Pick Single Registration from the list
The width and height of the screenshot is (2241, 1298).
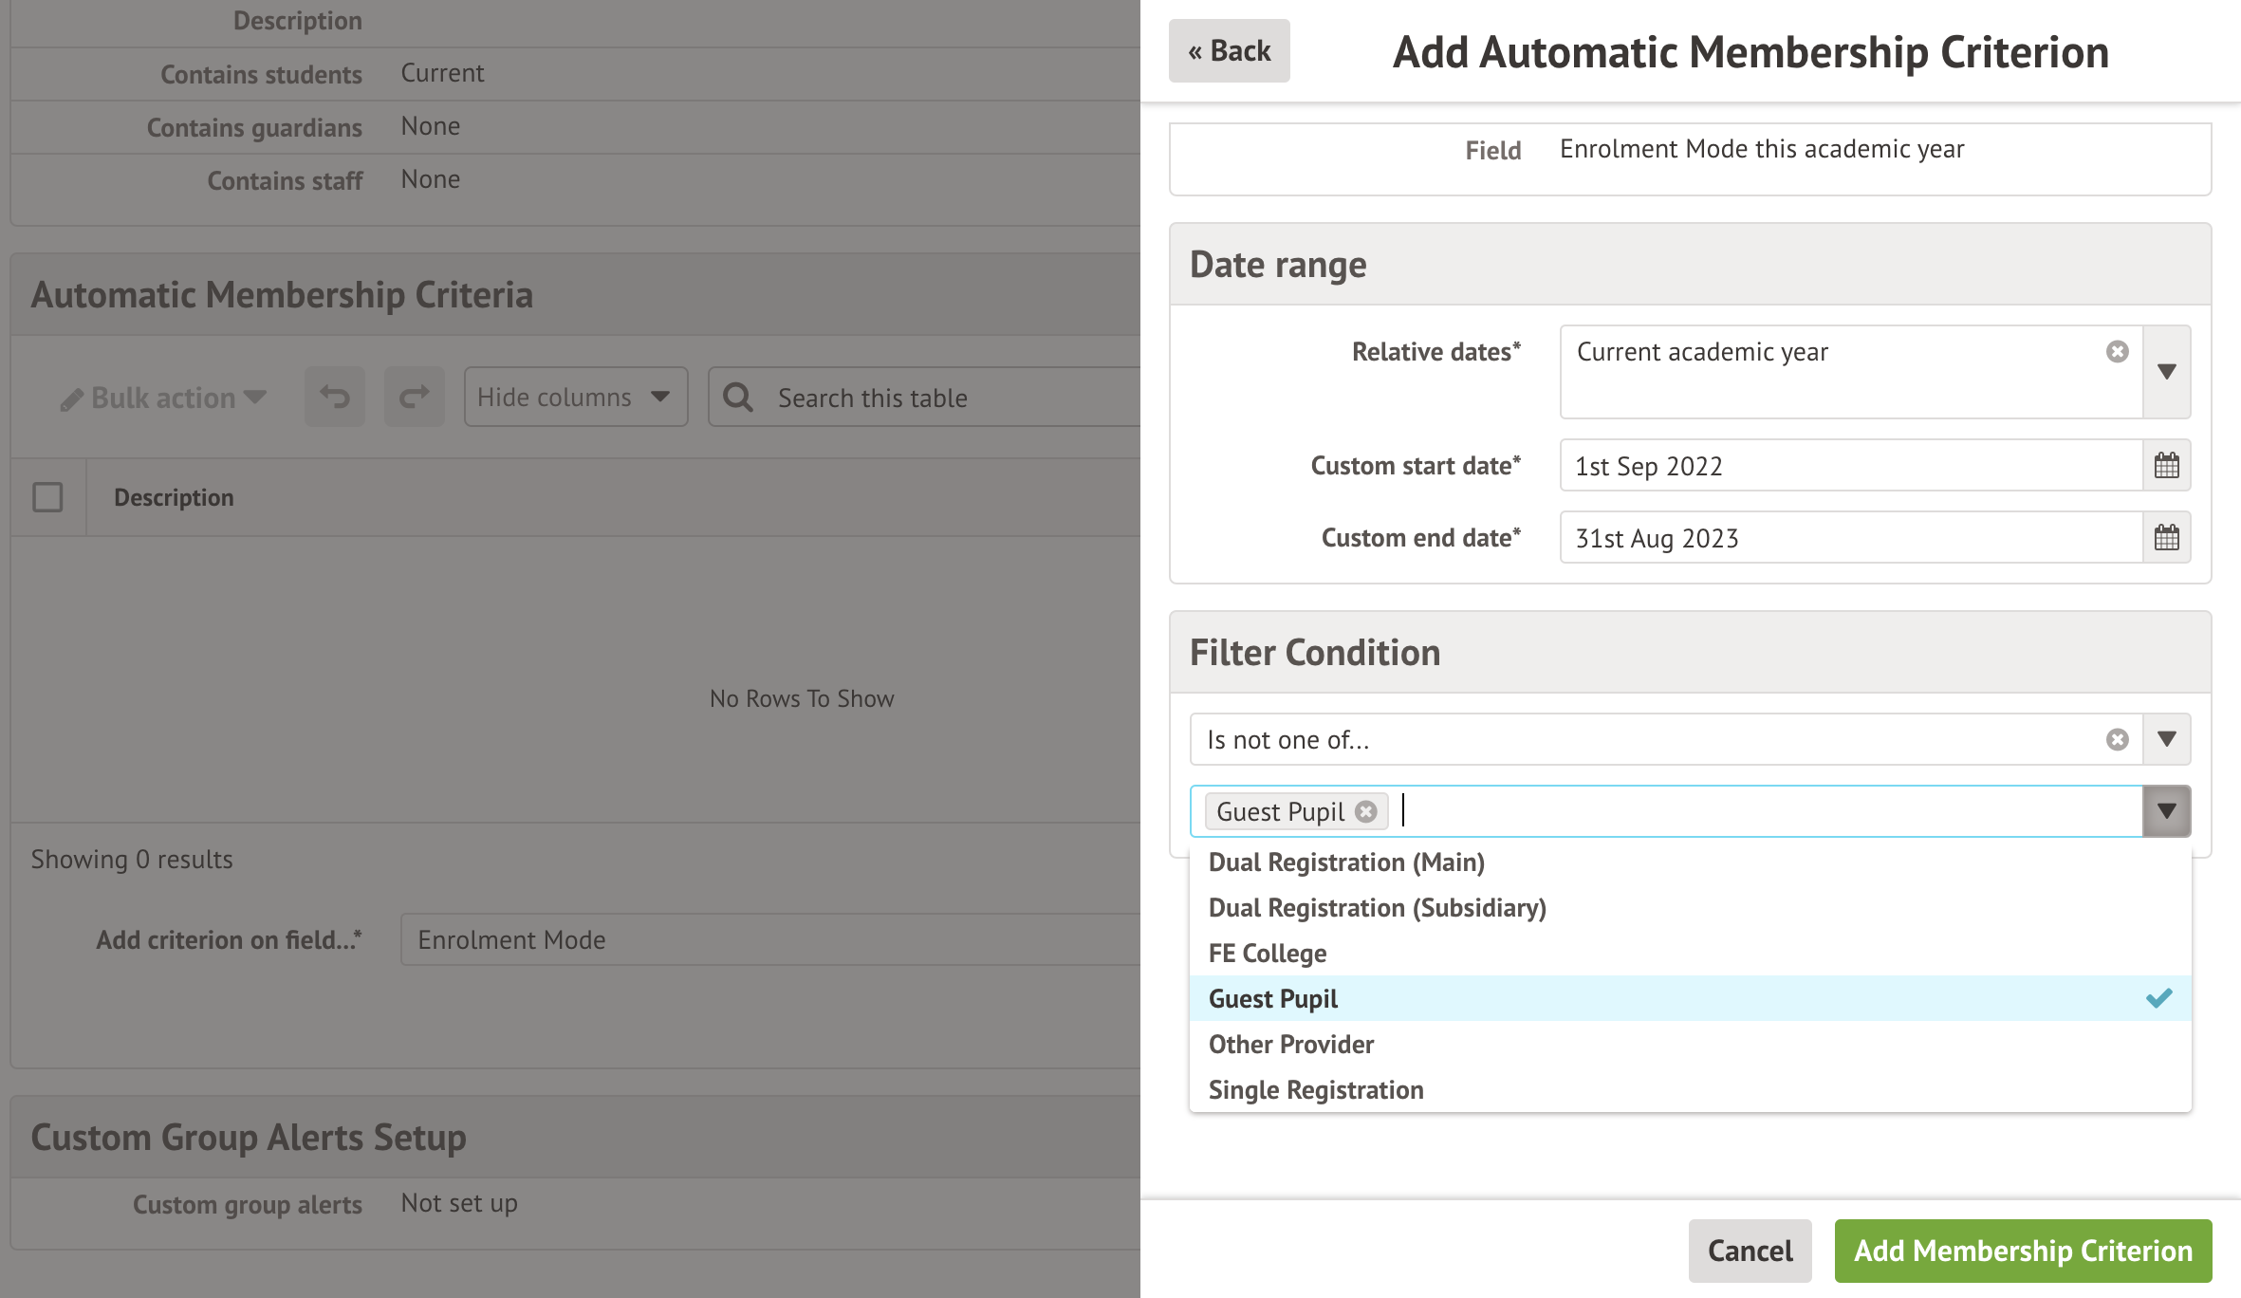pyautogui.click(x=1316, y=1090)
